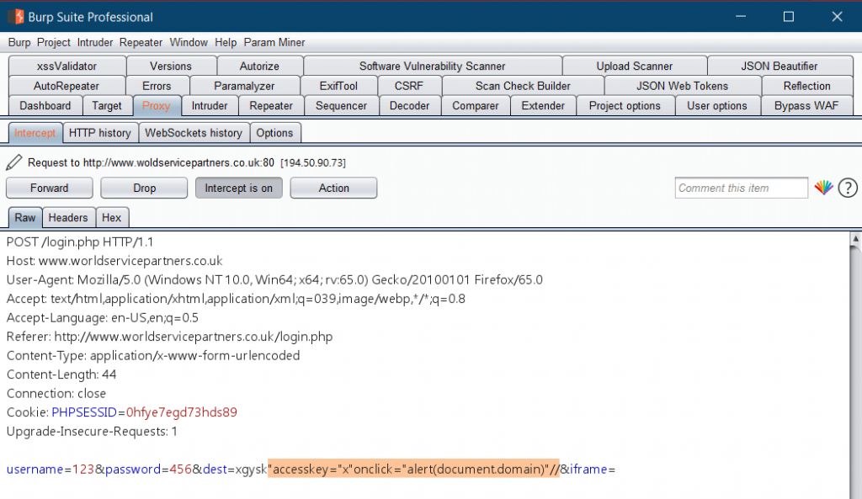Click the Content-Length: 44 header
Viewport: 862px width, 499px height.
(61, 374)
